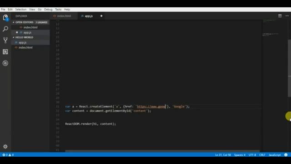Image resolution: width=291 pixels, height=164 pixels.
Task: Click the horizontal editor scrollbar
Action: coord(162,151)
